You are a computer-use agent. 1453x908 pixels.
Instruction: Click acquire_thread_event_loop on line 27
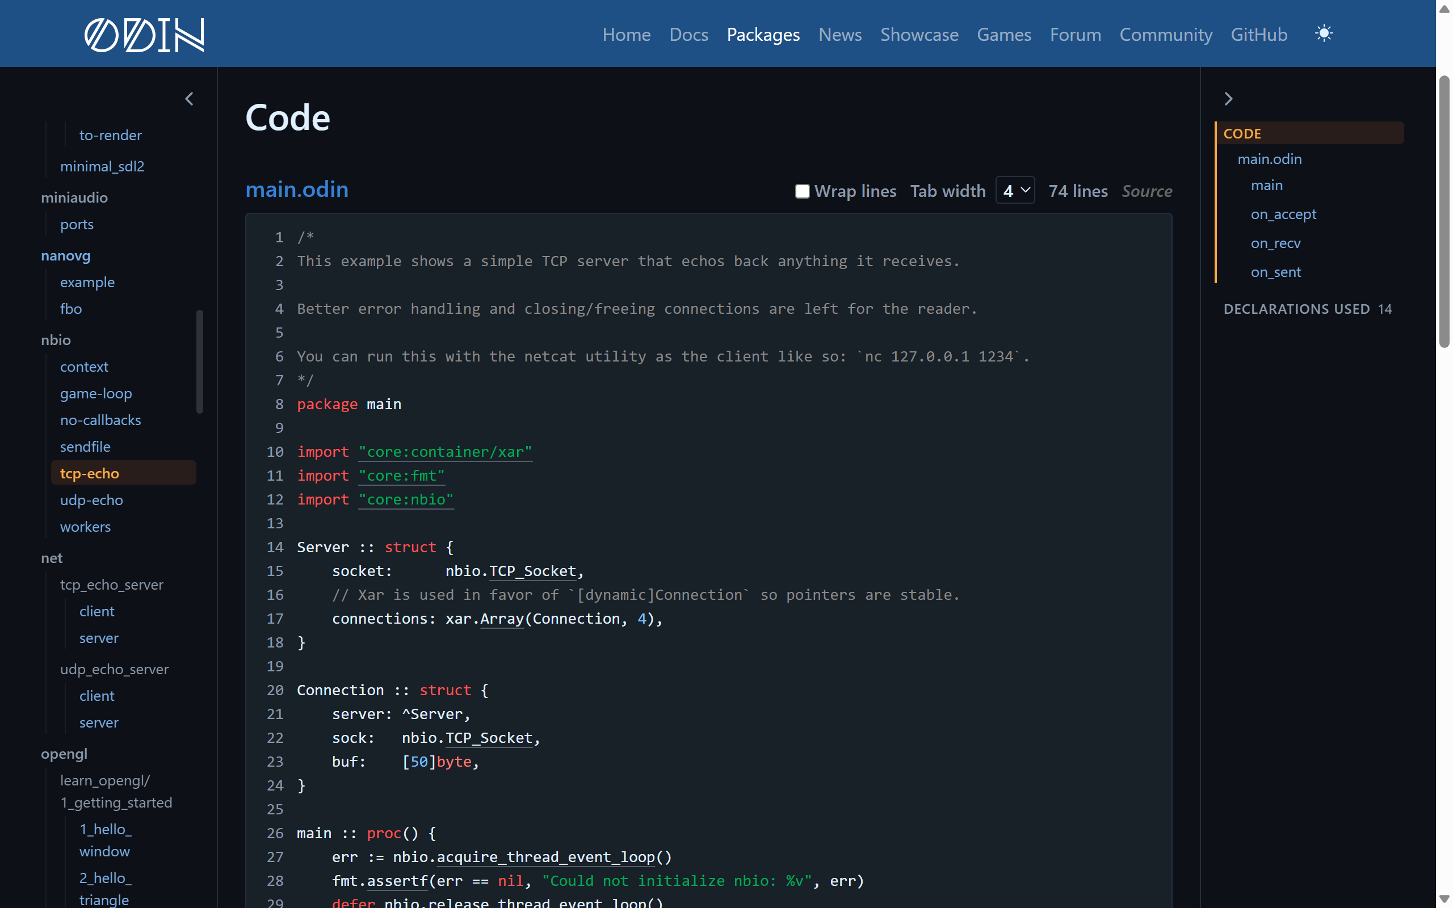(x=546, y=857)
